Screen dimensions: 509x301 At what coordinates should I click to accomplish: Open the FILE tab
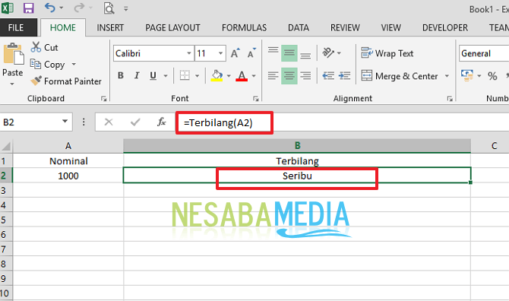(x=16, y=27)
